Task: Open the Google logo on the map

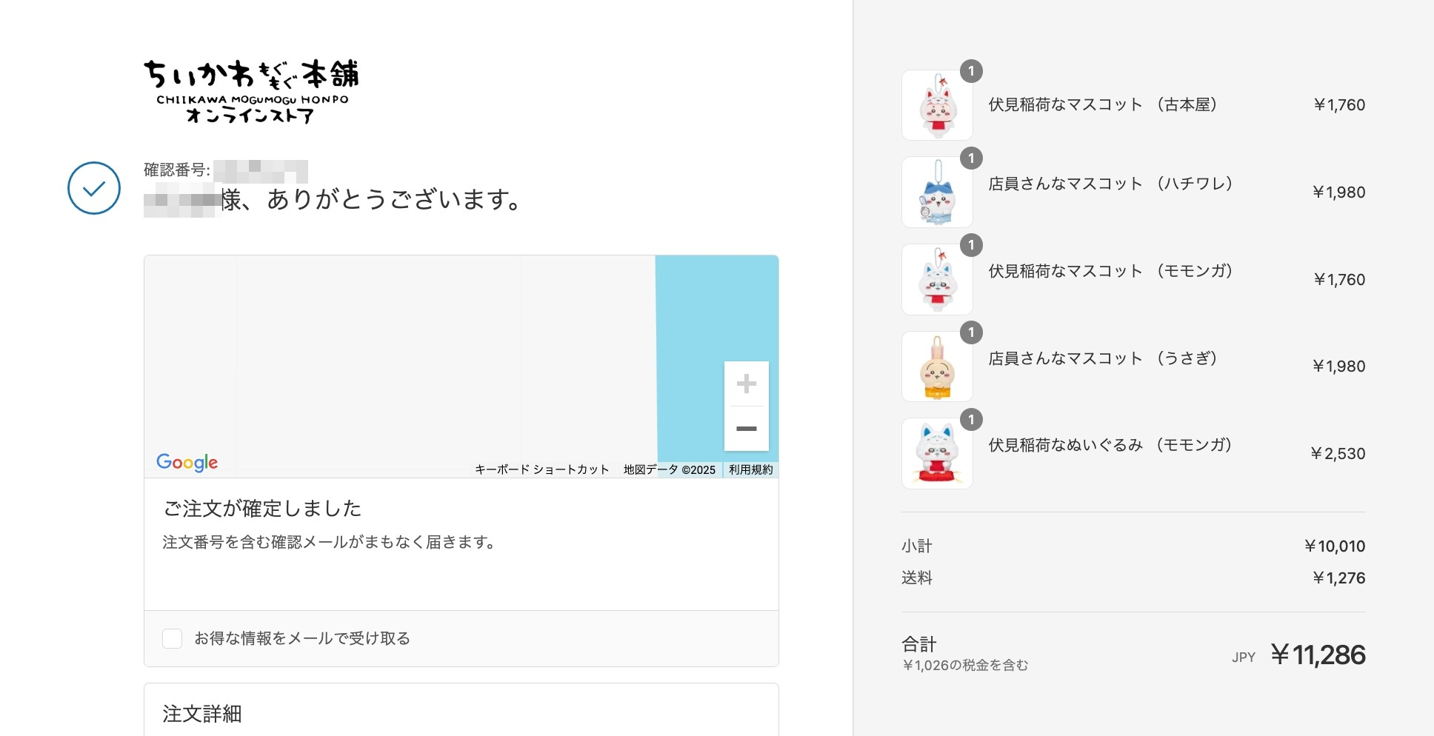Action: point(187,463)
